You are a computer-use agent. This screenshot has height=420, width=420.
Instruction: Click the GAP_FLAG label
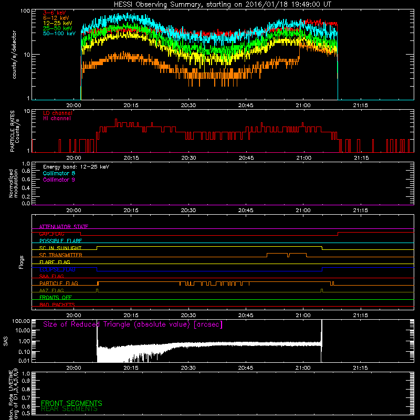(52, 234)
